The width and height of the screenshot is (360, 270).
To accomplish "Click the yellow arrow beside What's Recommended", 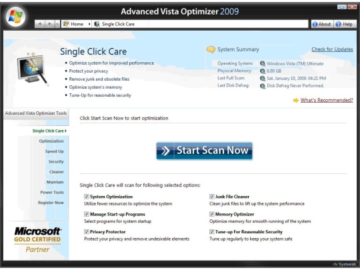I will click(x=296, y=100).
